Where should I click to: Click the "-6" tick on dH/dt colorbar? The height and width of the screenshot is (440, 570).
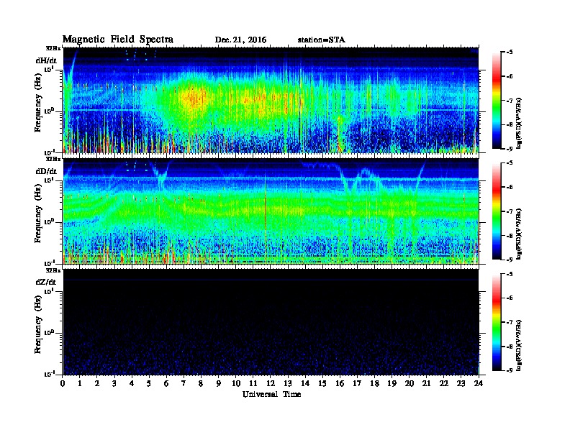click(x=510, y=76)
